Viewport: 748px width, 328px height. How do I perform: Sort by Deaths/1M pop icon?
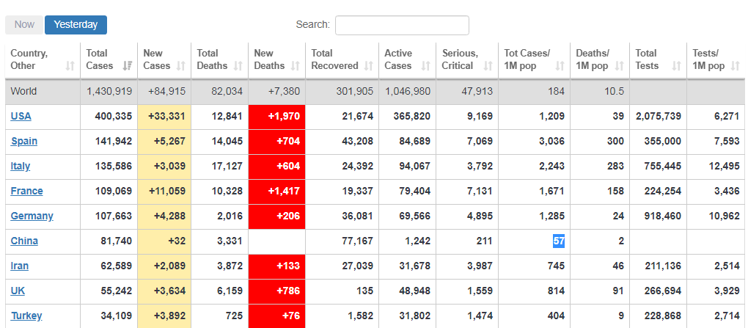click(x=620, y=66)
